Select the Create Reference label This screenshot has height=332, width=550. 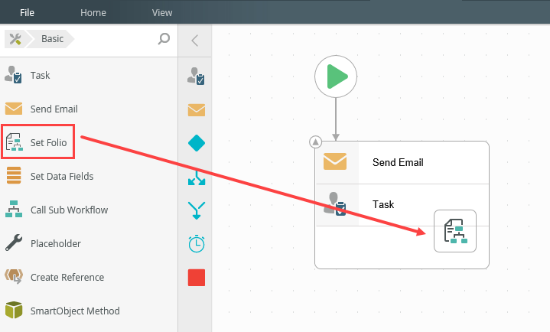pos(67,277)
